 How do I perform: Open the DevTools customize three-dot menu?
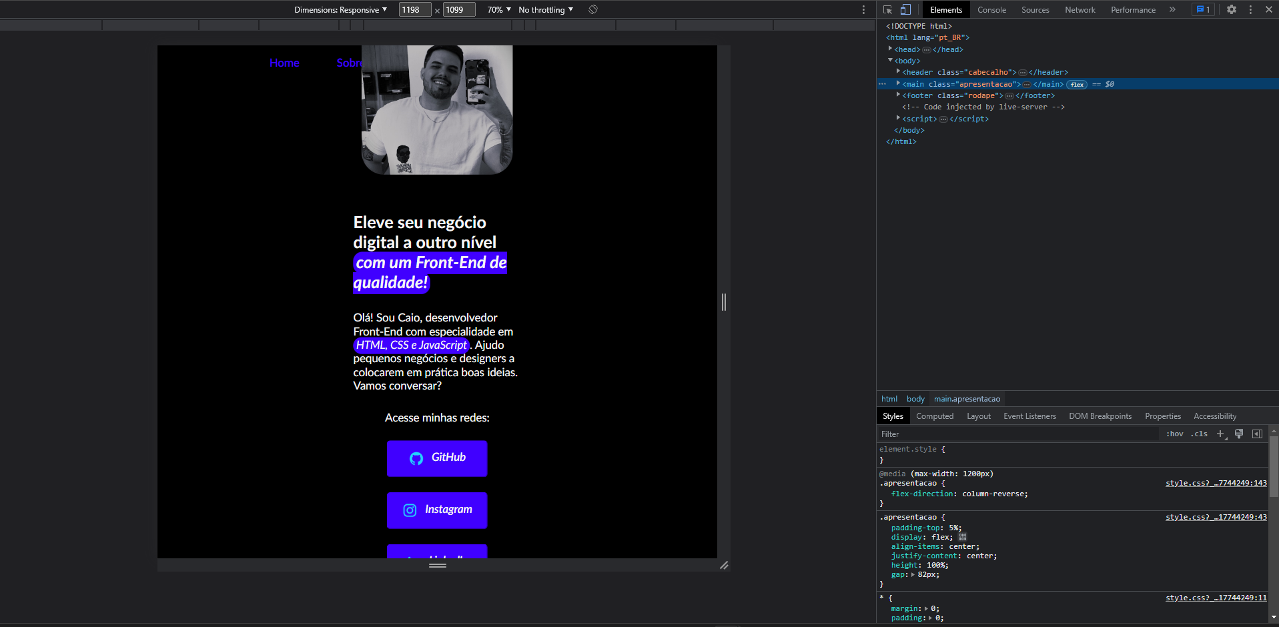point(1250,9)
